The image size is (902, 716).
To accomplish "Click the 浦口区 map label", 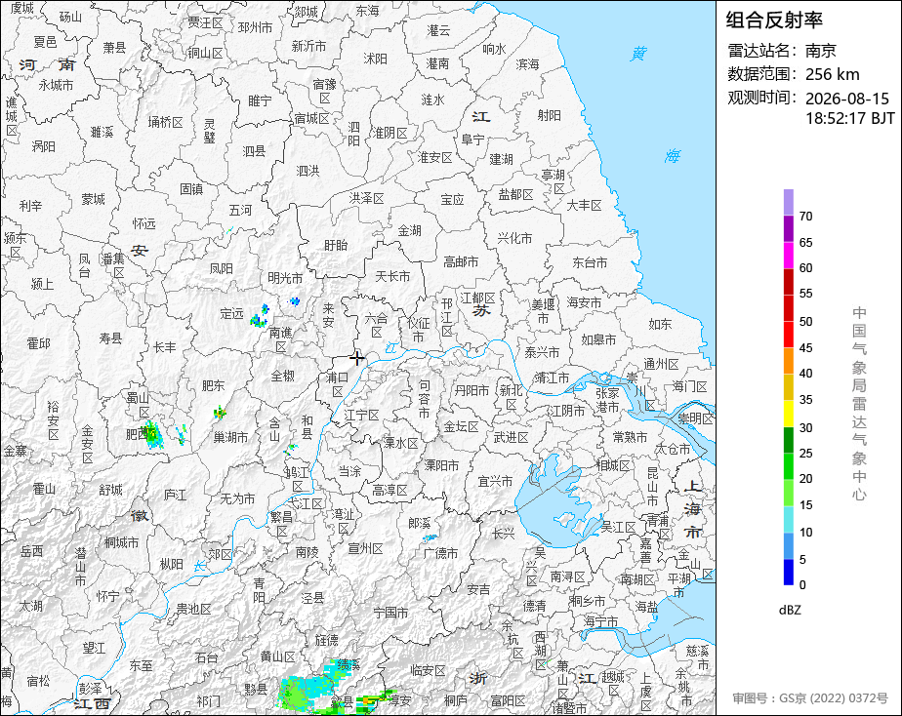I will pos(338,384).
